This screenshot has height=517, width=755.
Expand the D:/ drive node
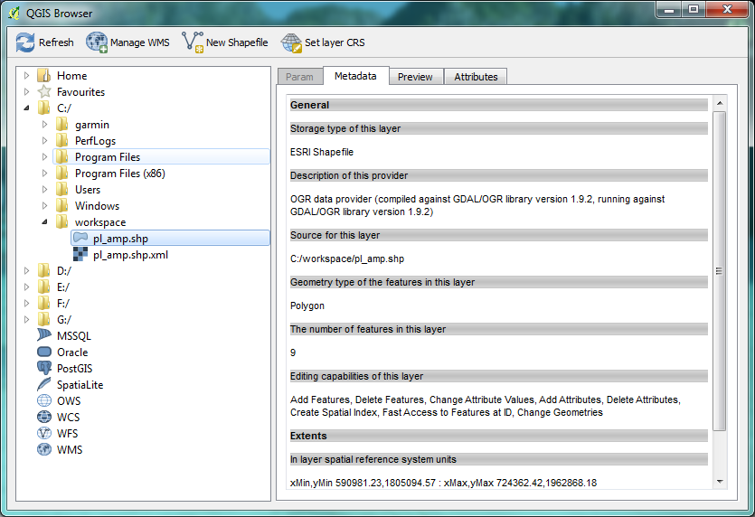coord(26,270)
